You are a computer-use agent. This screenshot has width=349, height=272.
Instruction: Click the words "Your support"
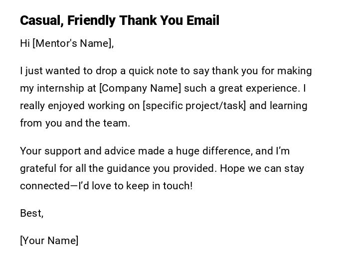[50, 151]
